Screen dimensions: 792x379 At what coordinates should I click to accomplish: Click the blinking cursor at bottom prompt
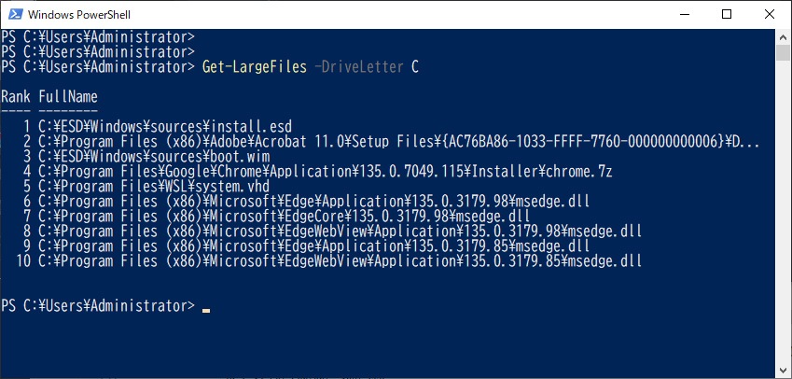point(206,311)
